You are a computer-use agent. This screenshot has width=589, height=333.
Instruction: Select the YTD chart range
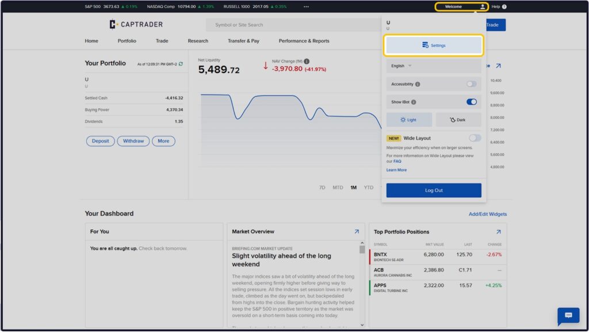tap(369, 187)
